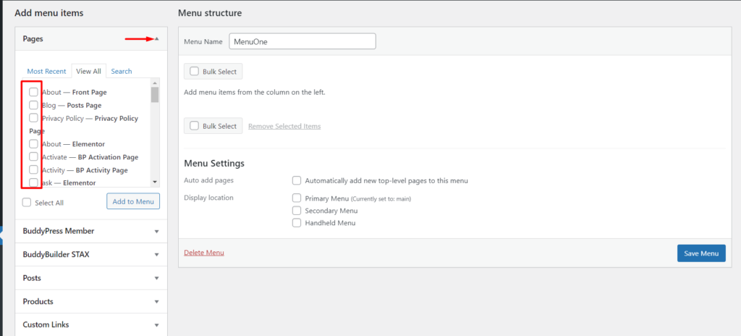Tick the ask — Elementor checkbox

tap(33, 182)
